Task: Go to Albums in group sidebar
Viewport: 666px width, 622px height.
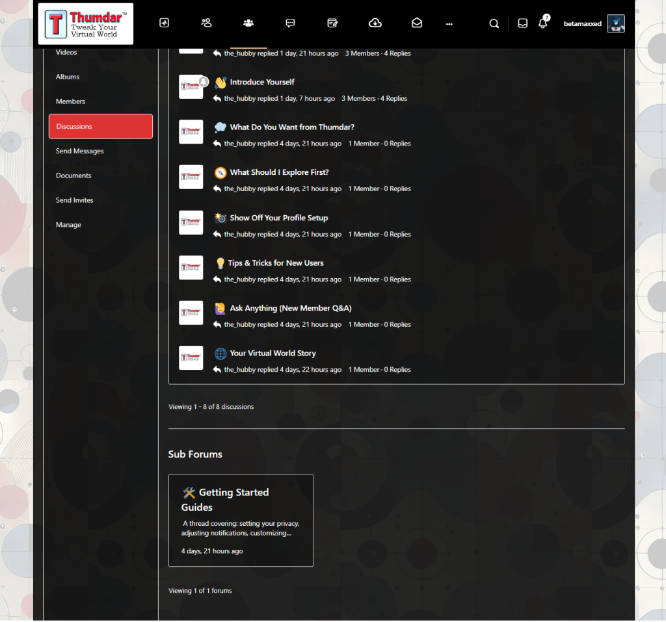Action: tap(68, 77)
